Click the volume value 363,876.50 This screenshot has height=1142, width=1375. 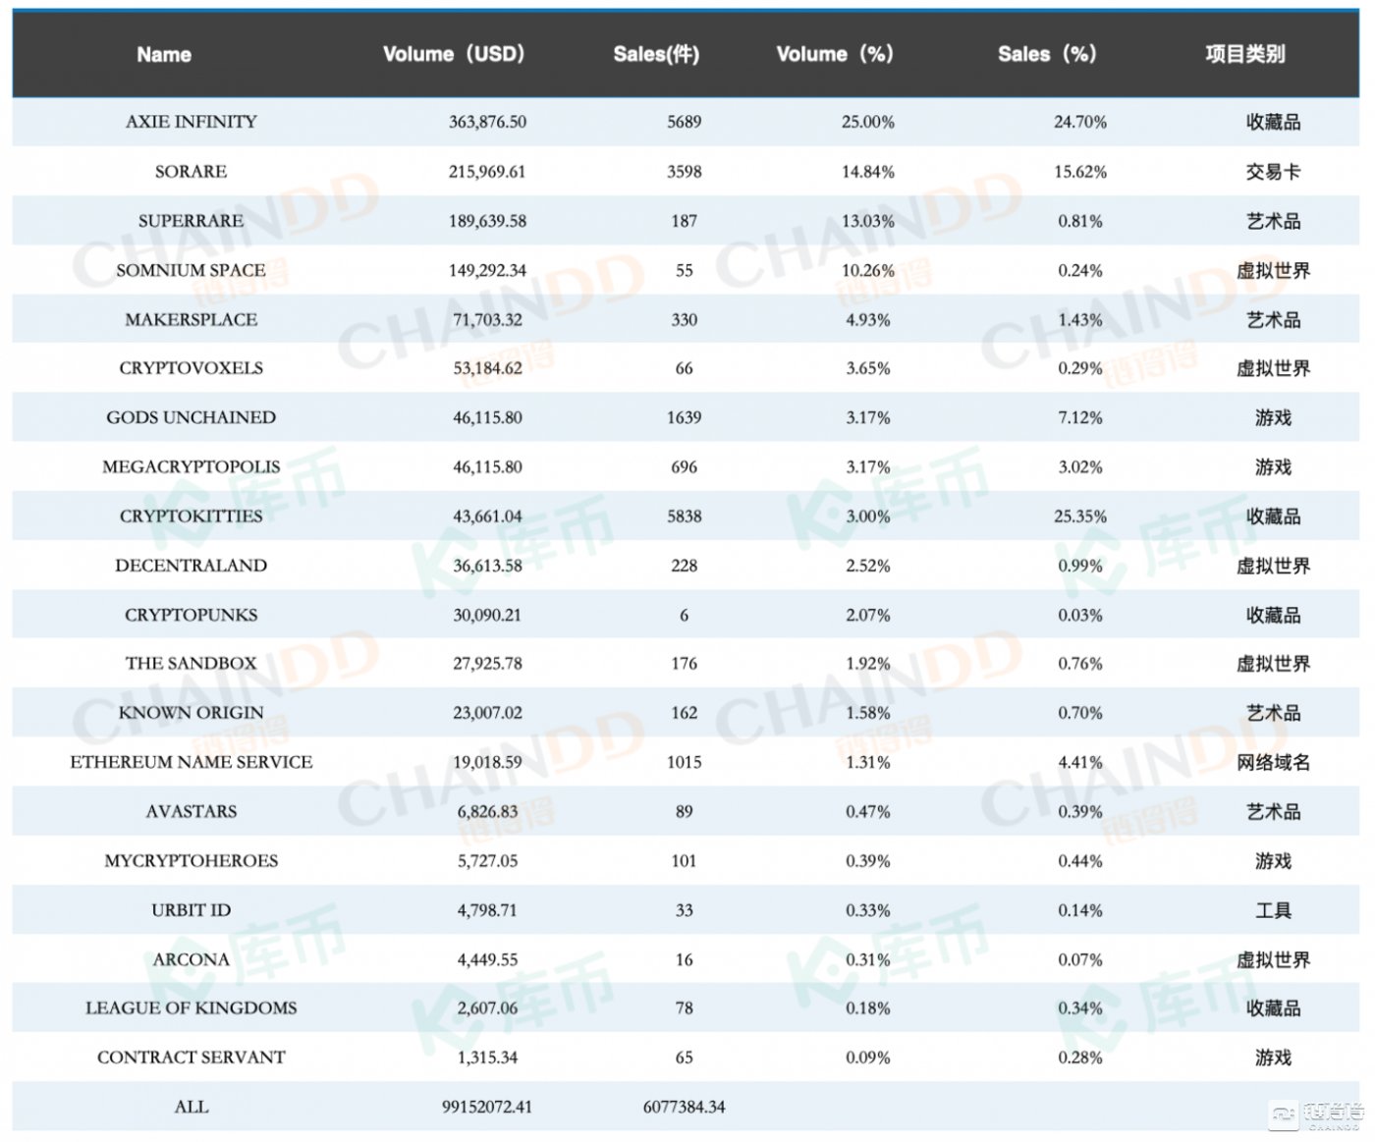point(487,122)
